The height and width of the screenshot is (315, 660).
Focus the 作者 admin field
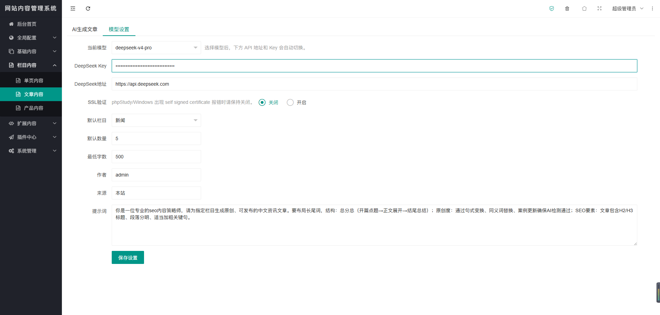[156, 175]
